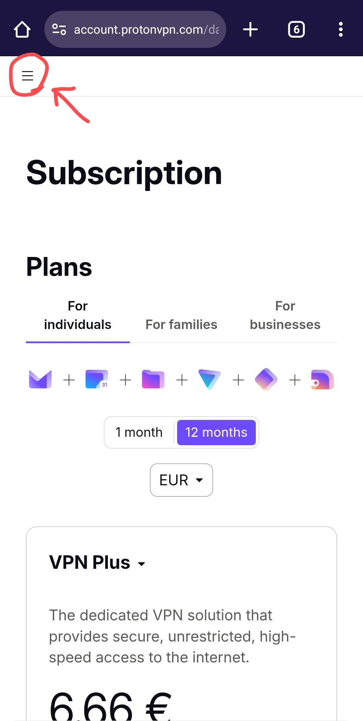Switch to the For businesses tab
This screenshot has height=721, width=363.
285,315
